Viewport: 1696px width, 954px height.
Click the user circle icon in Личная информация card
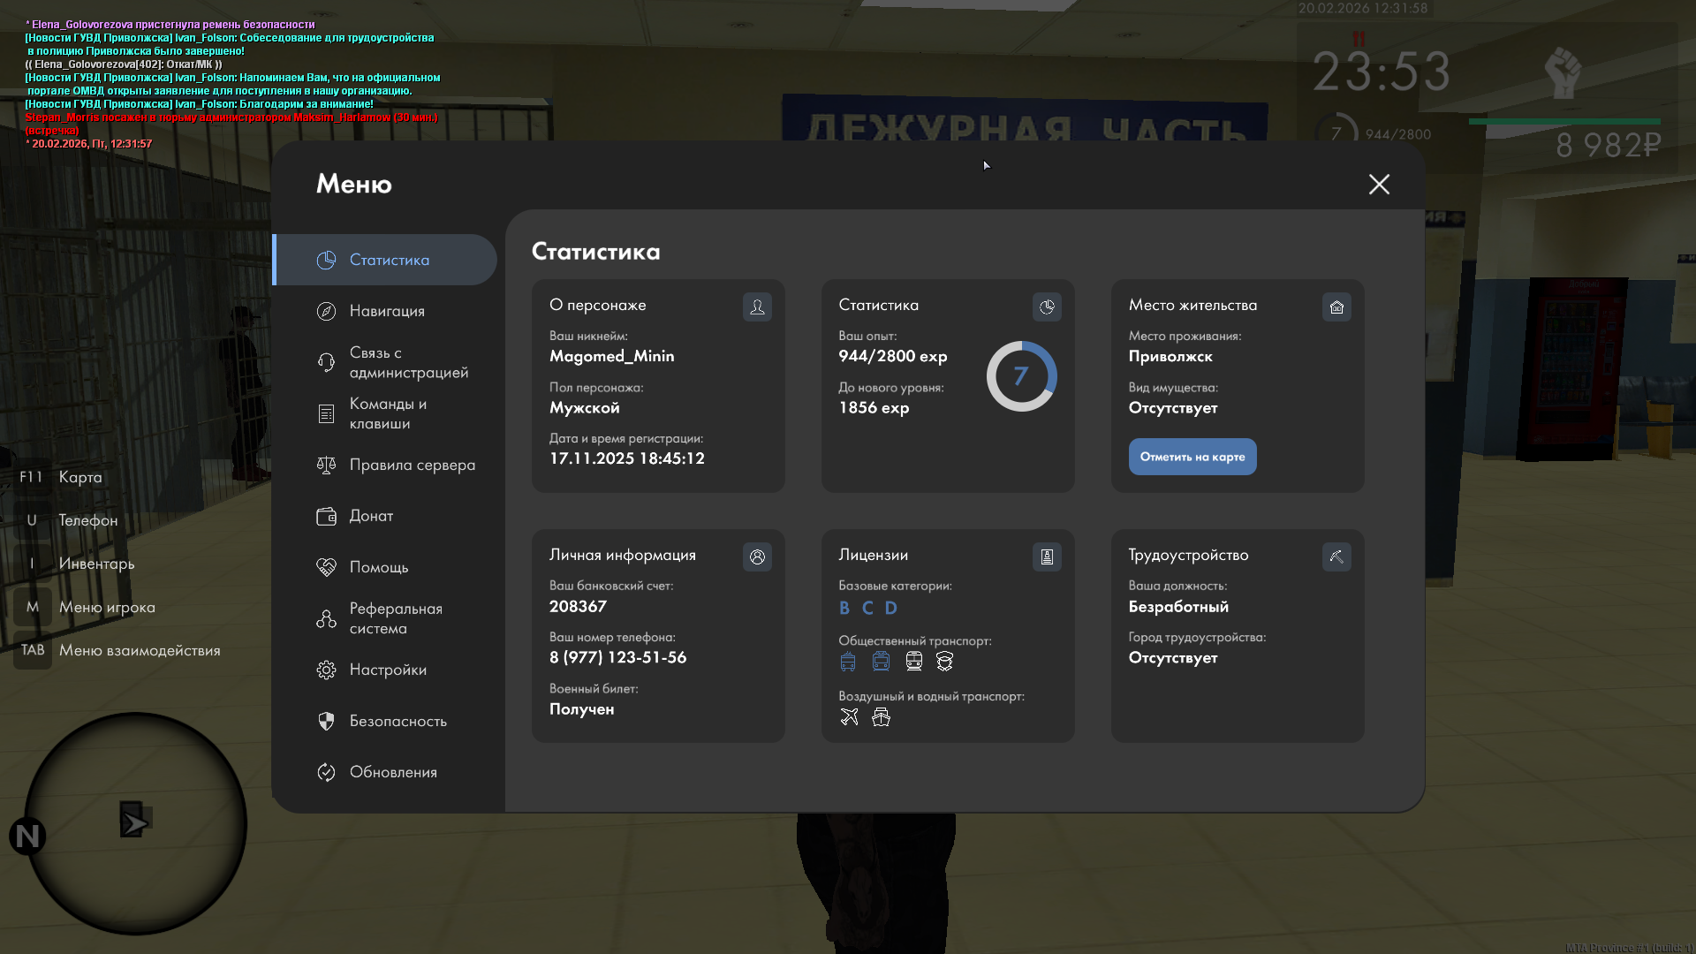coord(757,556)
